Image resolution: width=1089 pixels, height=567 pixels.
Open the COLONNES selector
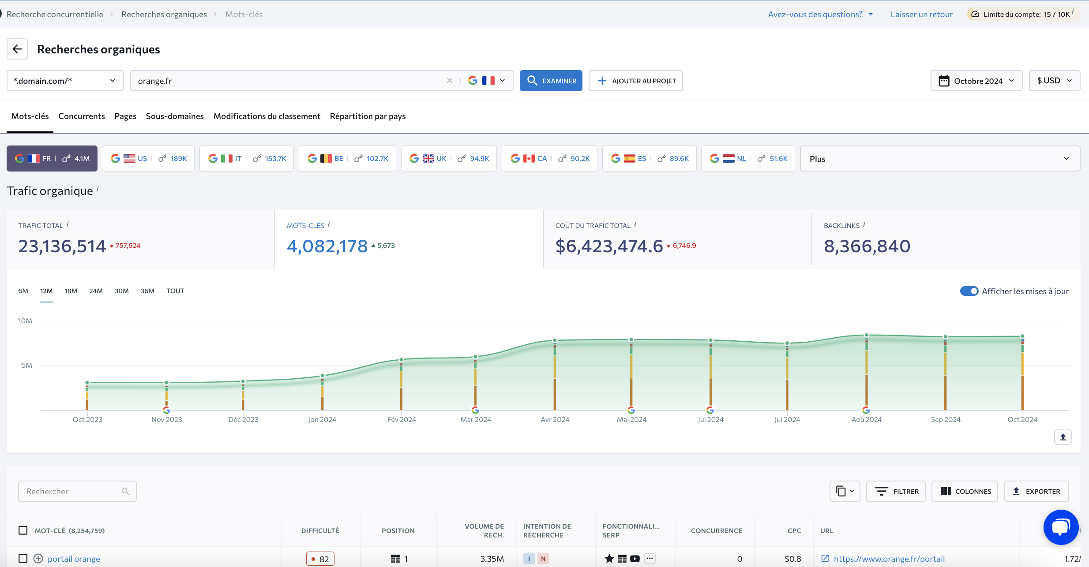point(965,491)
